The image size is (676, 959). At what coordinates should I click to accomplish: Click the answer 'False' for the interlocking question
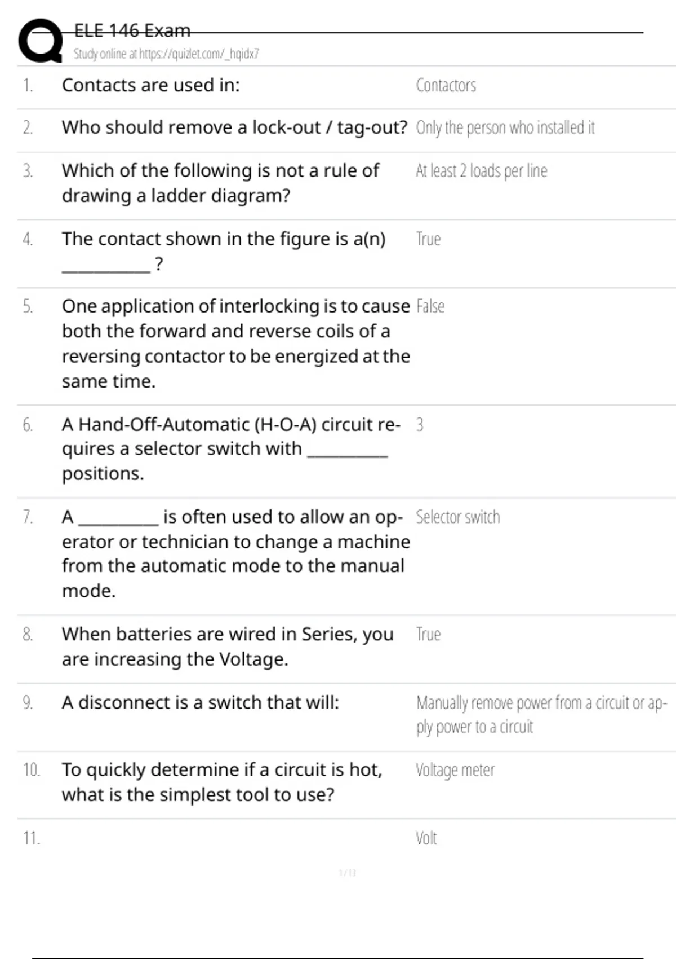coord(430,306)
